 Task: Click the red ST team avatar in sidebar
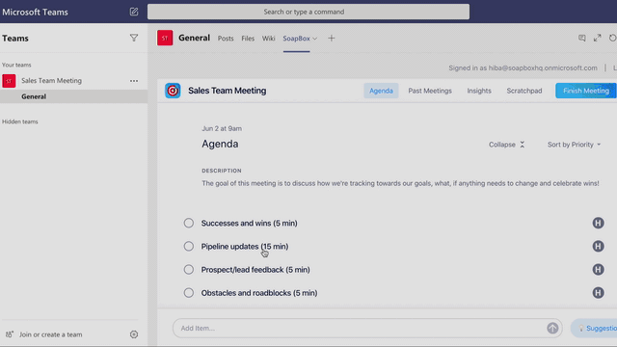point(9,81)
